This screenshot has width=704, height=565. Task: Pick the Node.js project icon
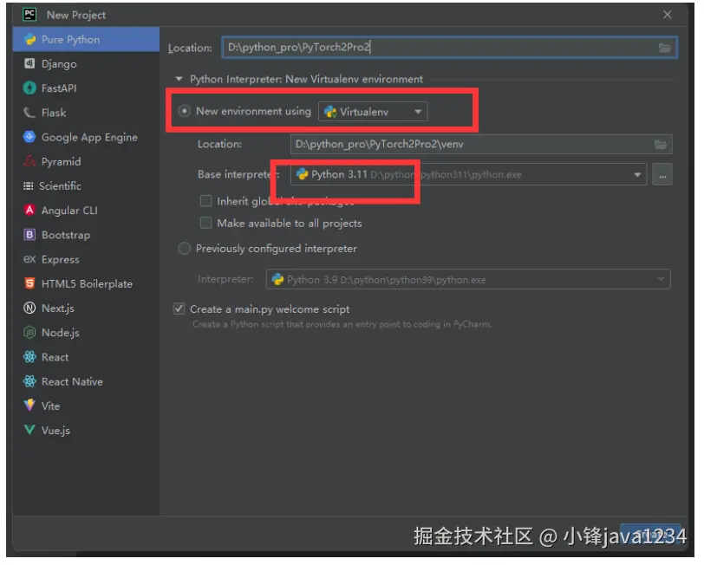(x=29, y=332)
